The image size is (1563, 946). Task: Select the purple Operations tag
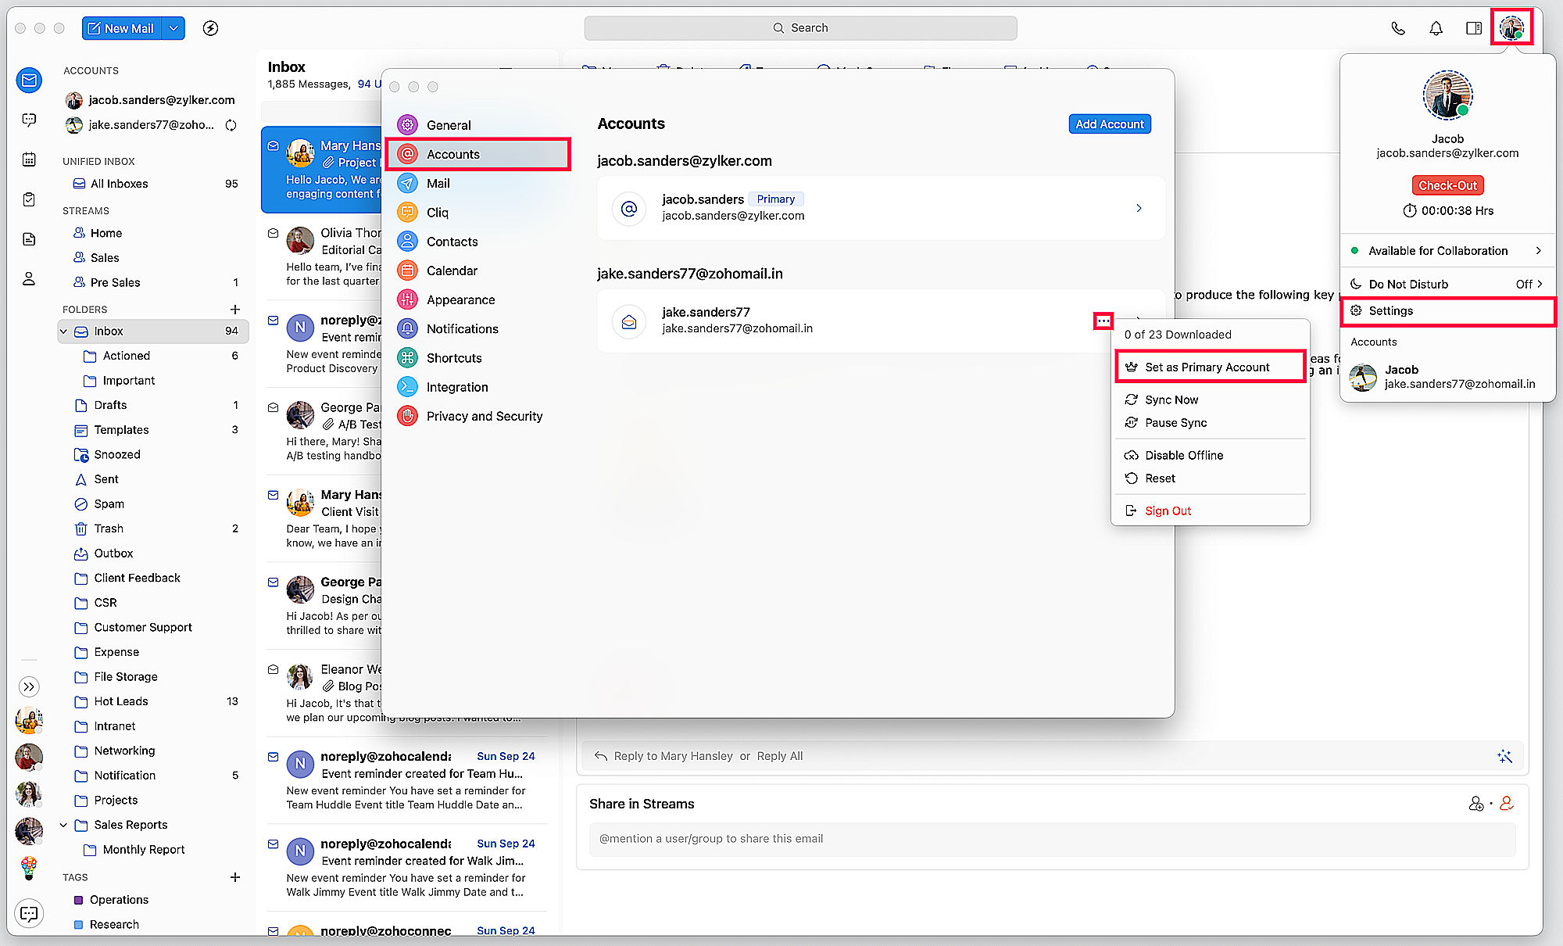tap(119, 900)
